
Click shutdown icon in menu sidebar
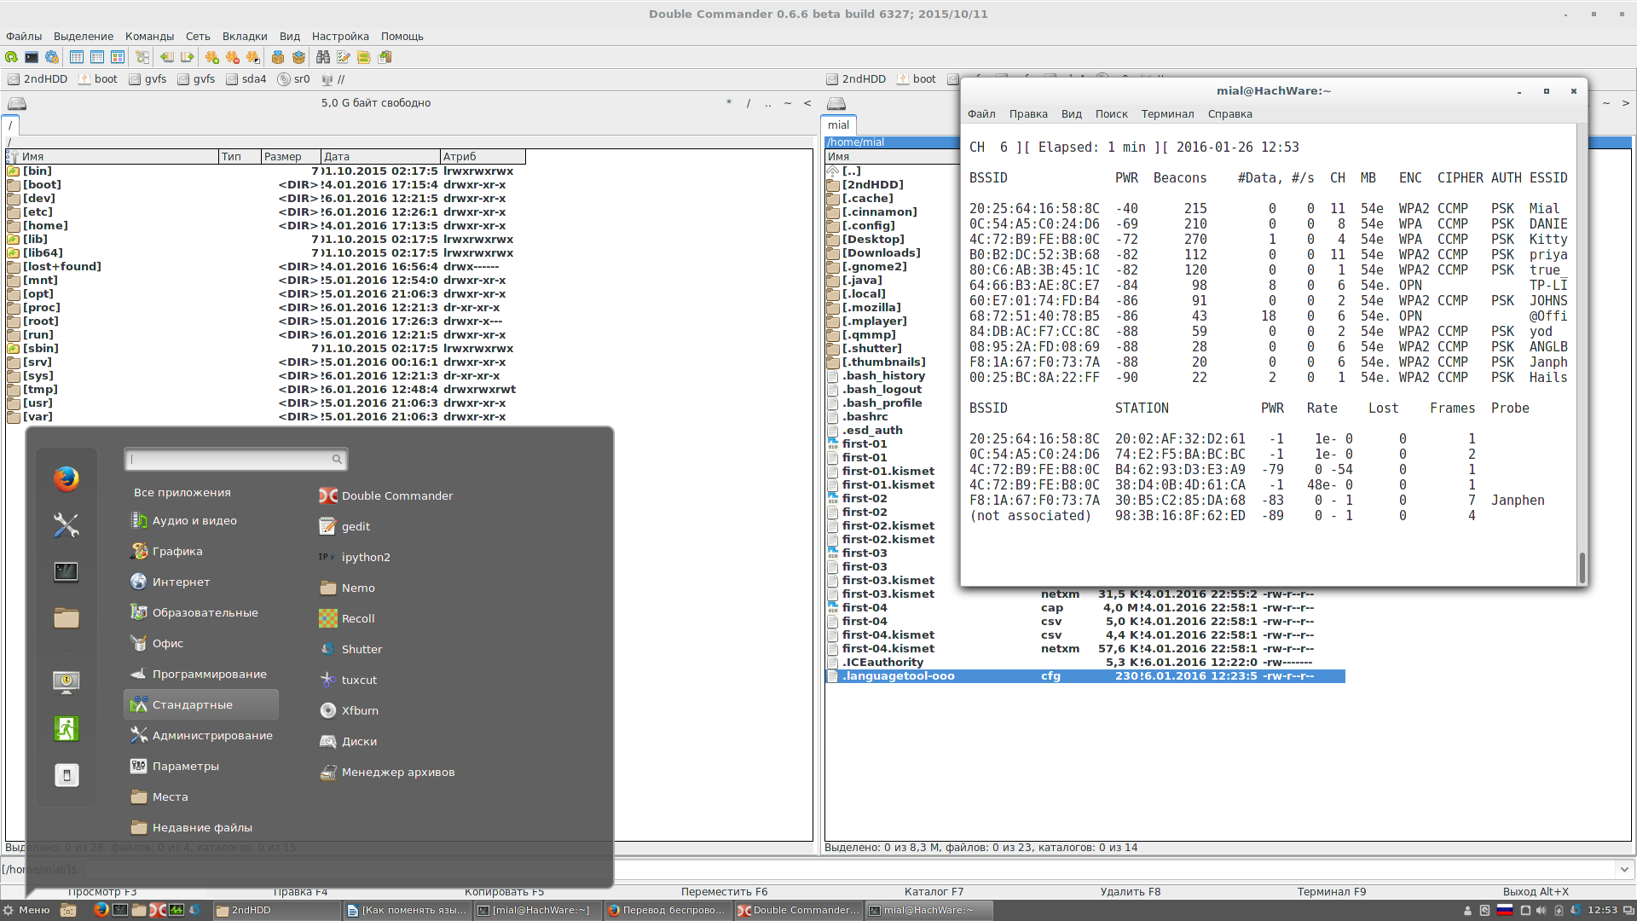(x=67, y=775)
